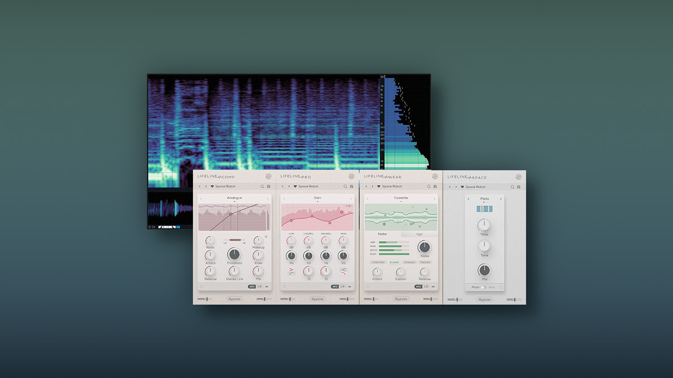Search presets in the Lifeline Comp panel

[x=261, y=186]
